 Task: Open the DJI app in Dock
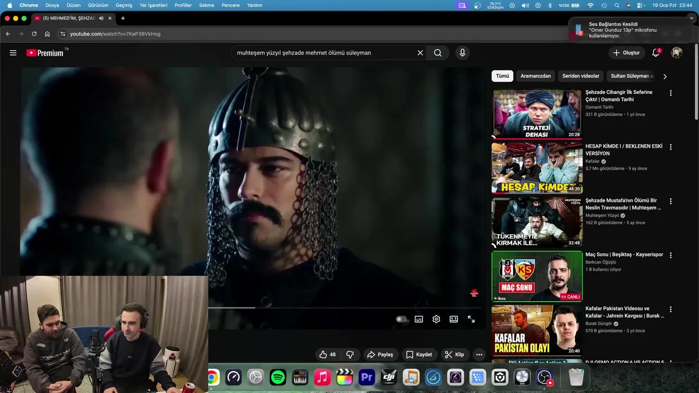[x=389, y=377]
